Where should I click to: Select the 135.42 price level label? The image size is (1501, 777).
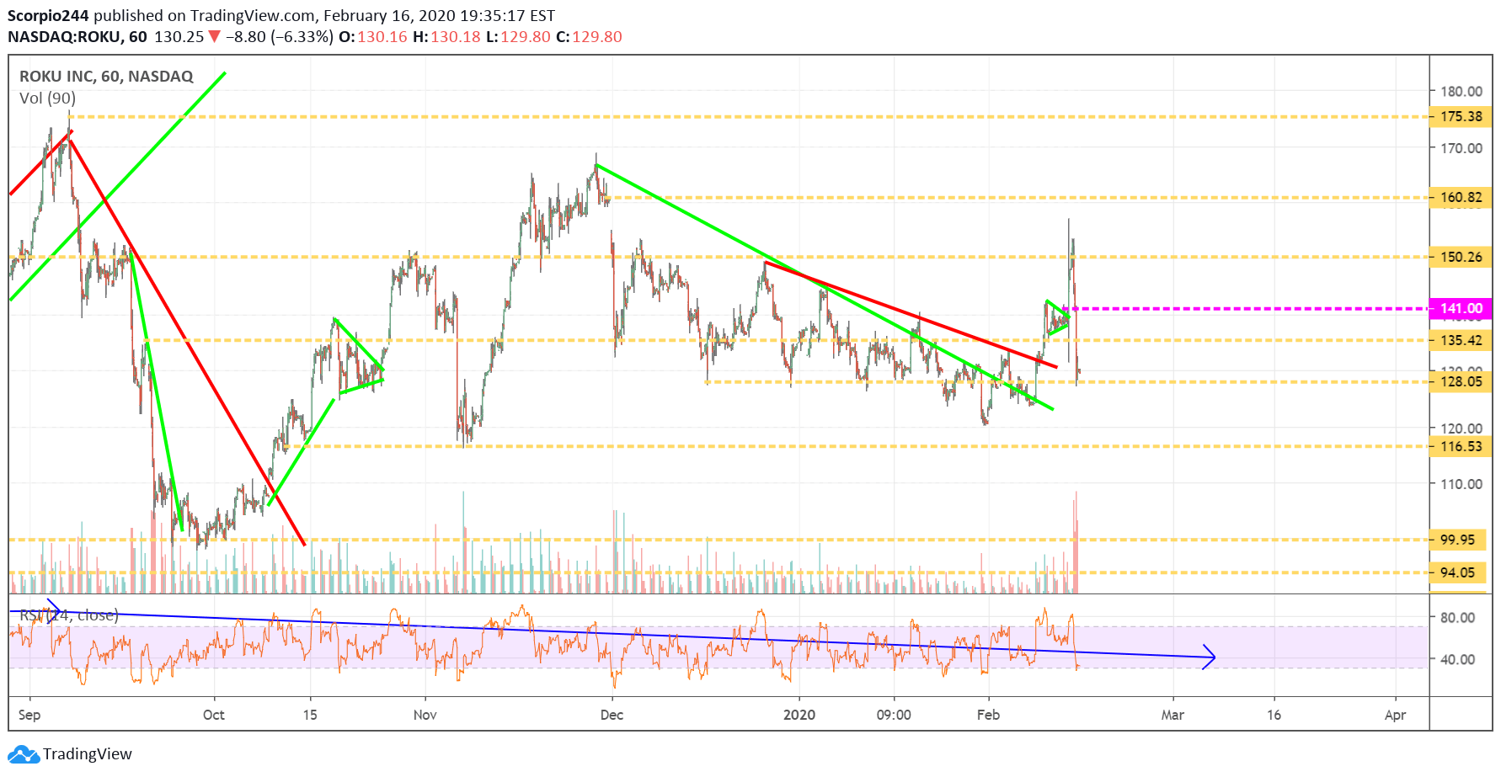pyautogui.click(x=1461, y=340)
